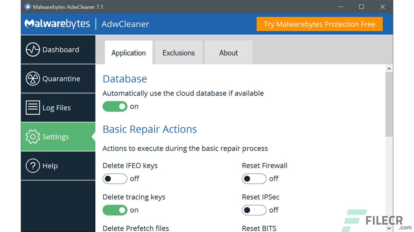Image resolution: width=414 pixels, height=232 pixels.
Task: Open Settings using the gear icon
Action: 32,137
